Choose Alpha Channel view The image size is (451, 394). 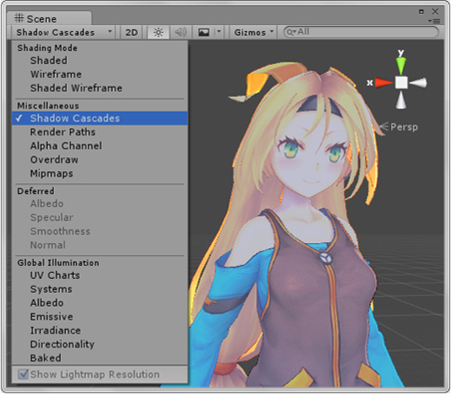click(99, 145)
